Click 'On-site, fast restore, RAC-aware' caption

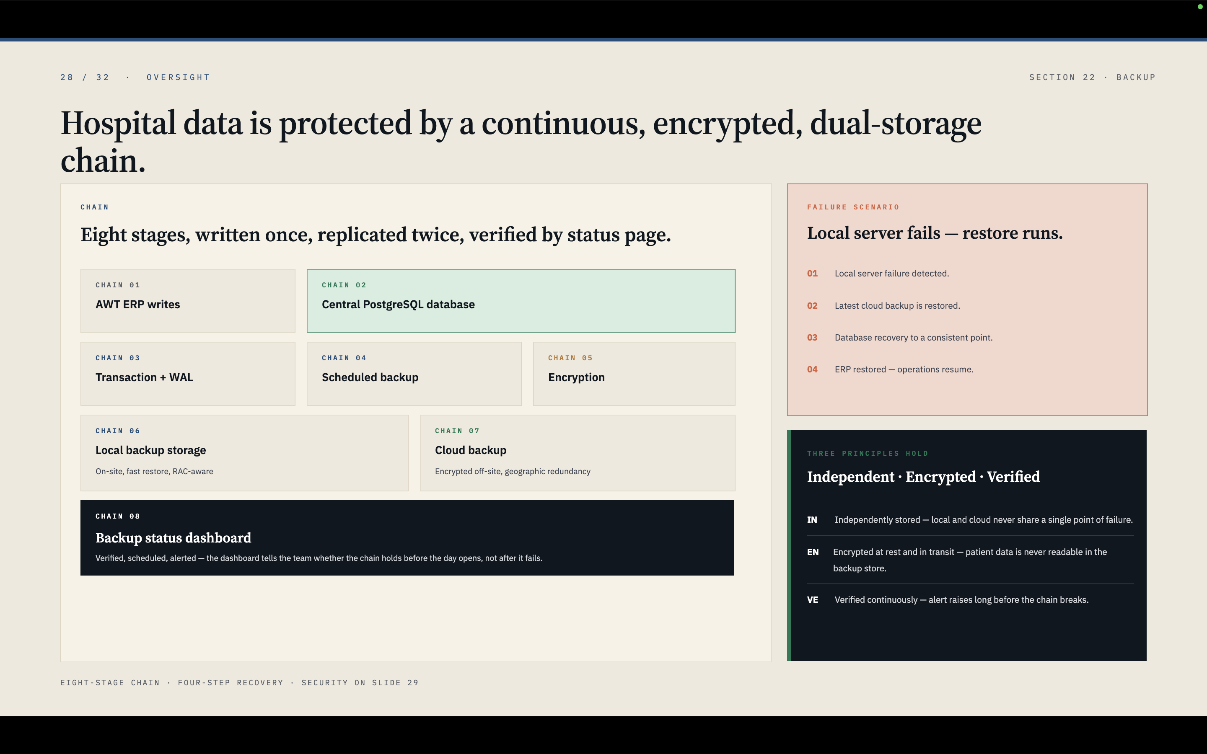click(154, 471)
